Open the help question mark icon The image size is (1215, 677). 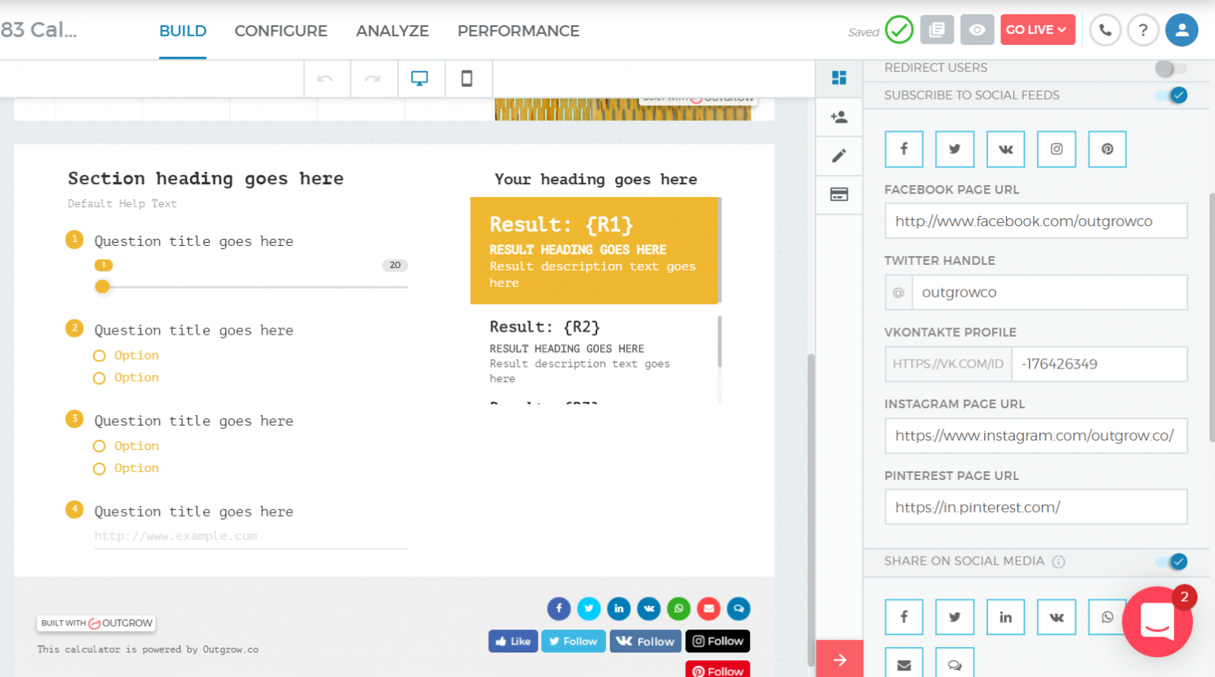1143,31
